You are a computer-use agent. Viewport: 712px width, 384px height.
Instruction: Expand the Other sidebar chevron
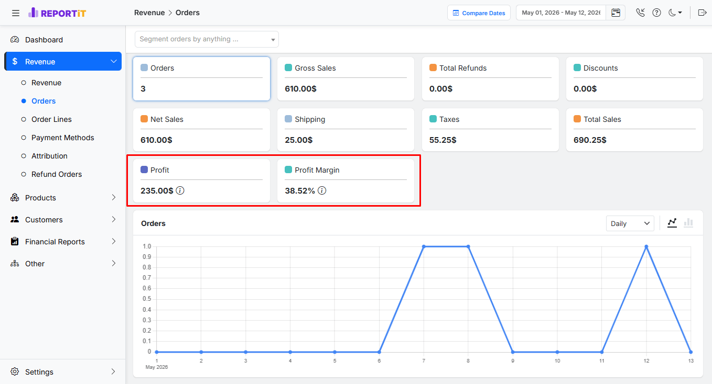click(x=114, y=264)
